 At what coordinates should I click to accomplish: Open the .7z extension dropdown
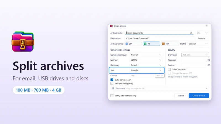click(202, 33)
